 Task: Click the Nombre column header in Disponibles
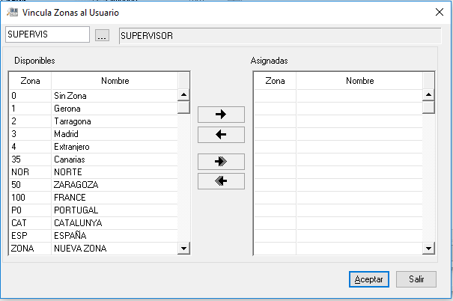coord(114,81)
